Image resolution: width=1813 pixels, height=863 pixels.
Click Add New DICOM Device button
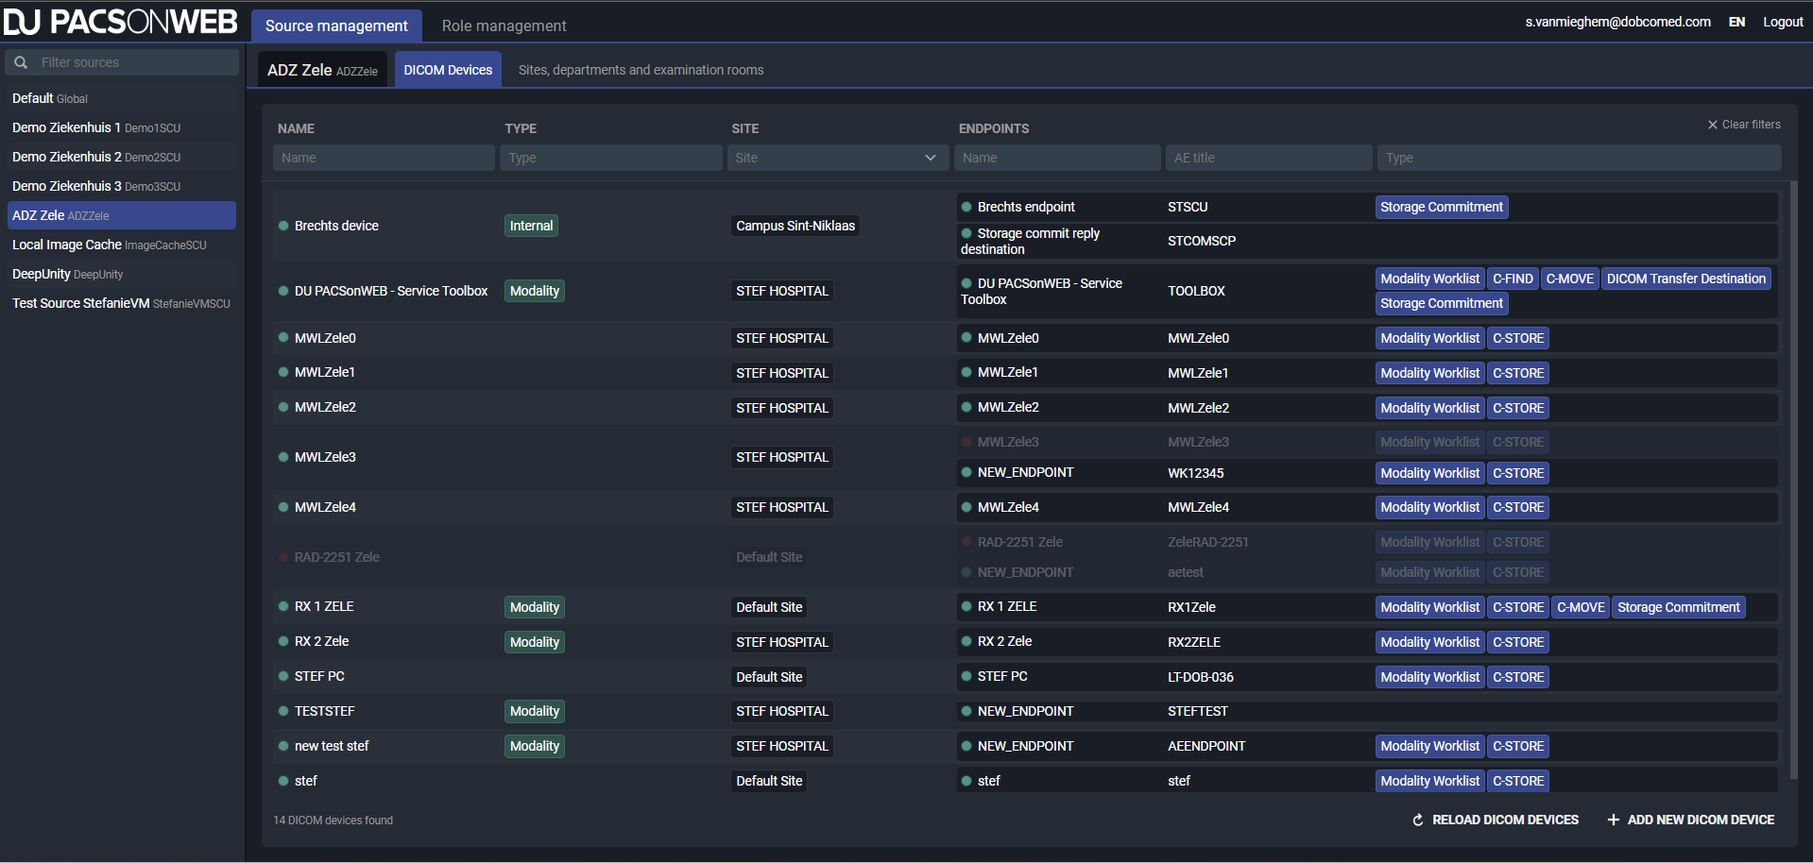1691,820
